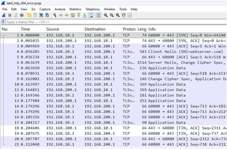Go to the previous packet arrow

click(x=61, y=15)
